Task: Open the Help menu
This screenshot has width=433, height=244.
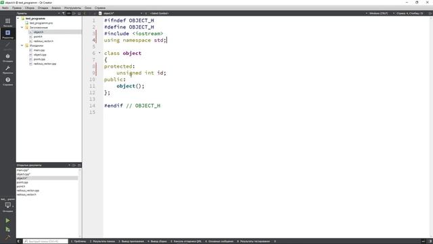Action: [99, 7]
